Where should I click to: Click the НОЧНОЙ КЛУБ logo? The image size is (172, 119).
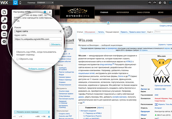[x=77, y=12]
